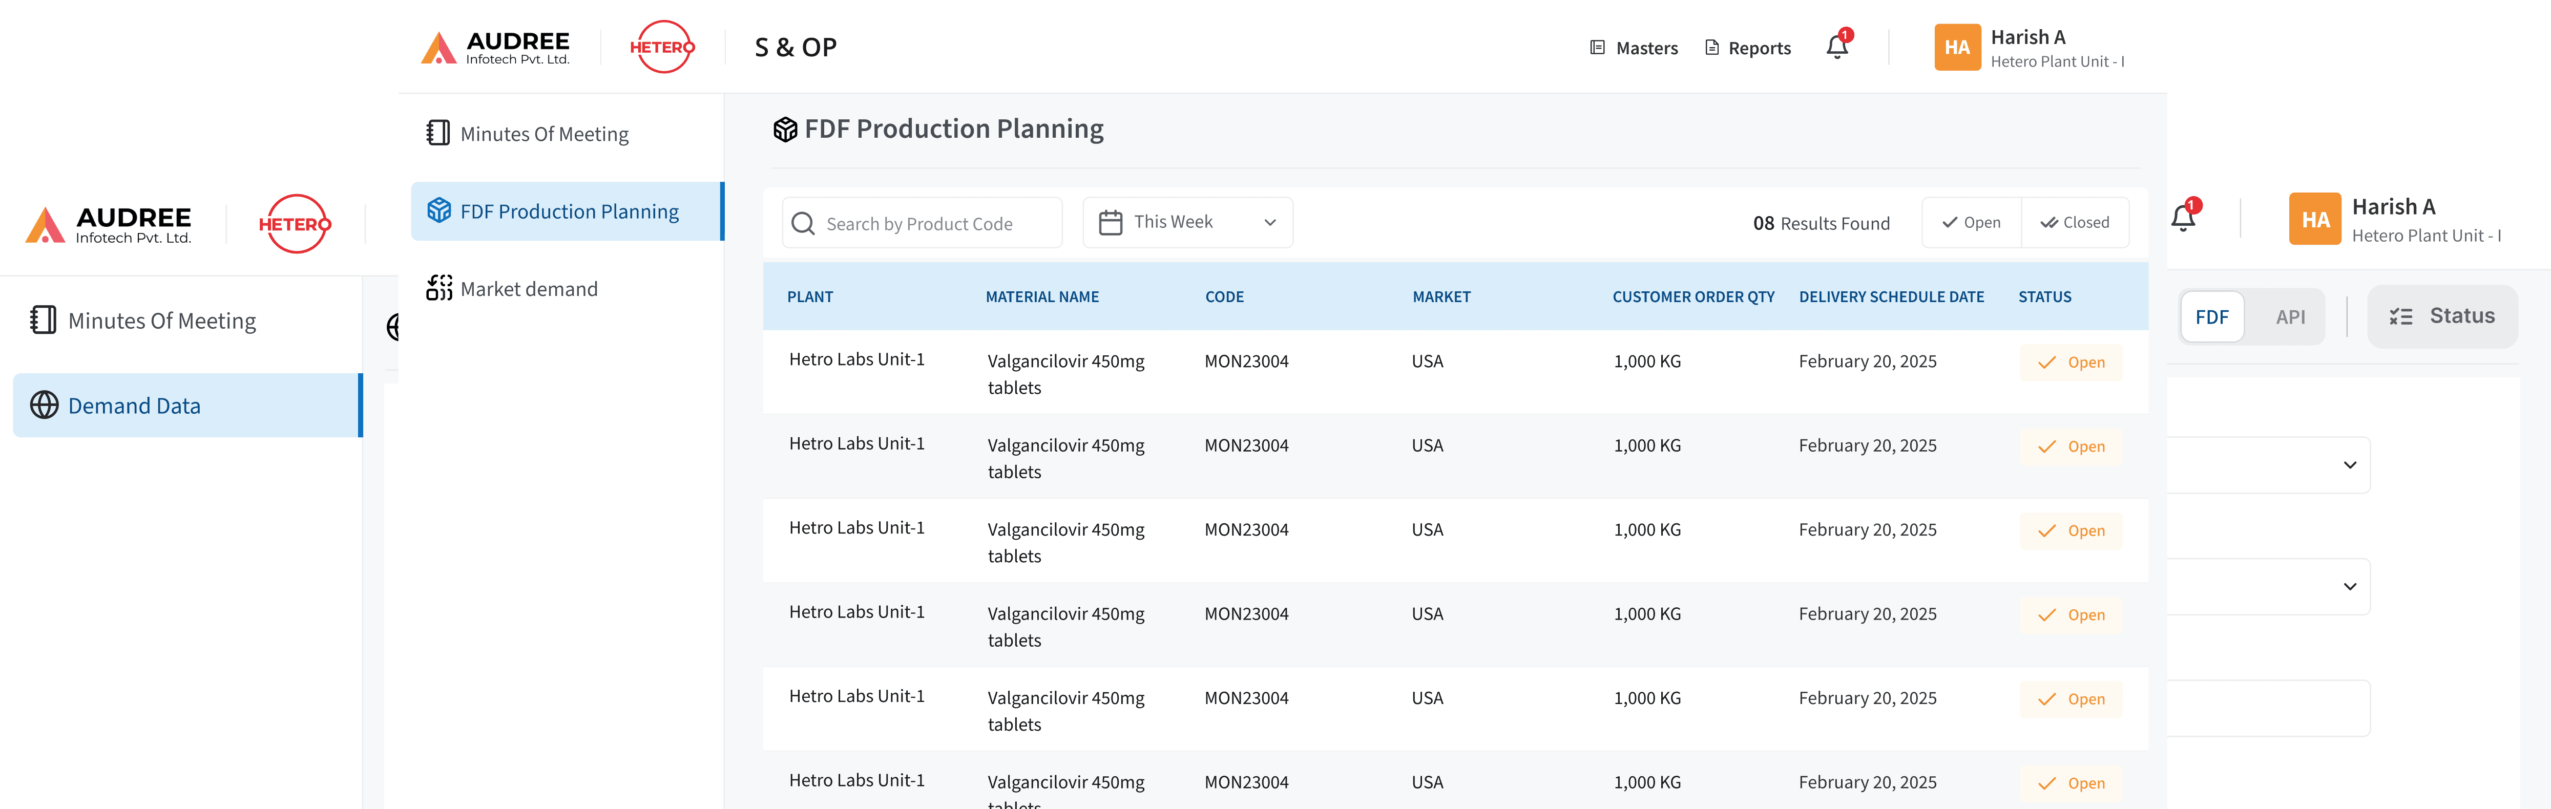This screenshot has width=2551, height=809.
Task: Click the Market demand sidebar icon
Action: (438, 288)
